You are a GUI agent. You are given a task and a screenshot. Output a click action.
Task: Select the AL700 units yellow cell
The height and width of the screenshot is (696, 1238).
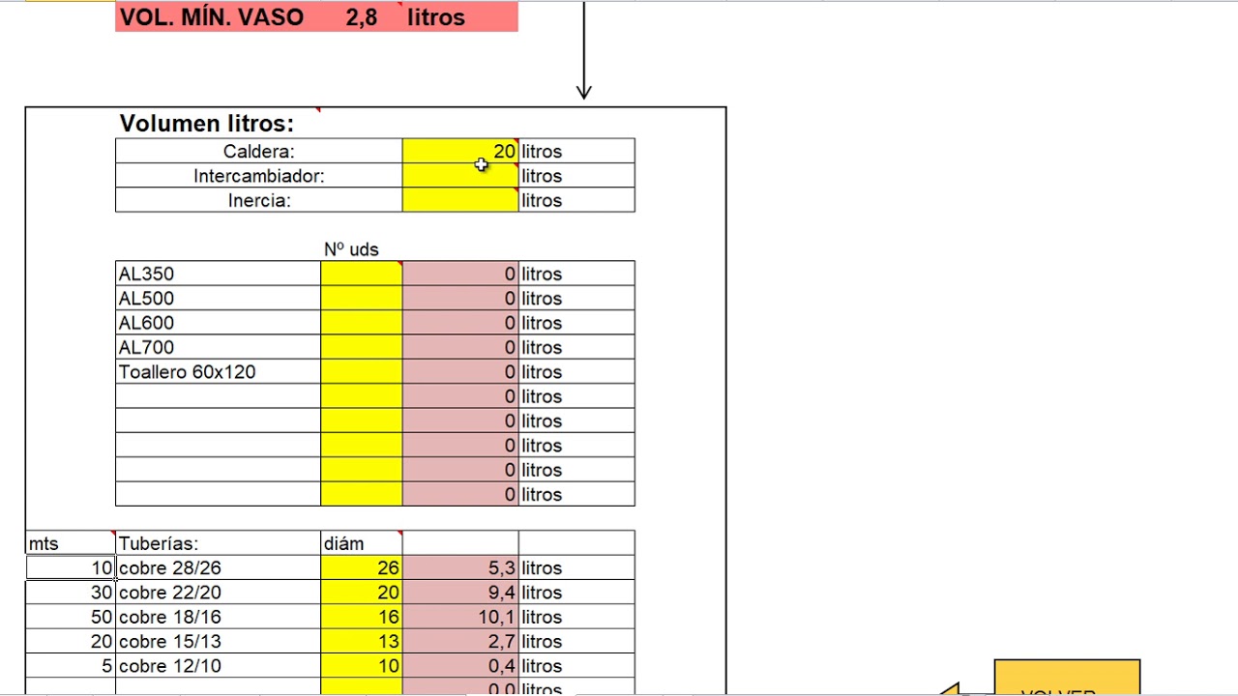click(x=361, y=347)
